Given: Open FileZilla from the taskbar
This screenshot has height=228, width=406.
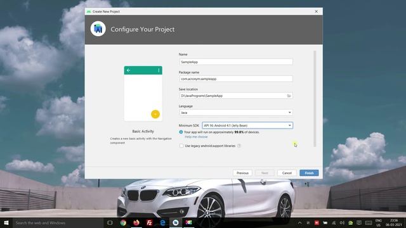Looking at the screenshot, I should (x=150, y=222).
